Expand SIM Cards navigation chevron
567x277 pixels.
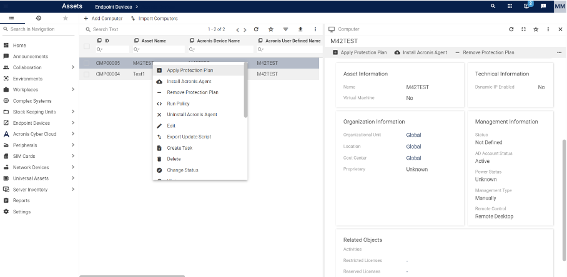coord(72,156)
